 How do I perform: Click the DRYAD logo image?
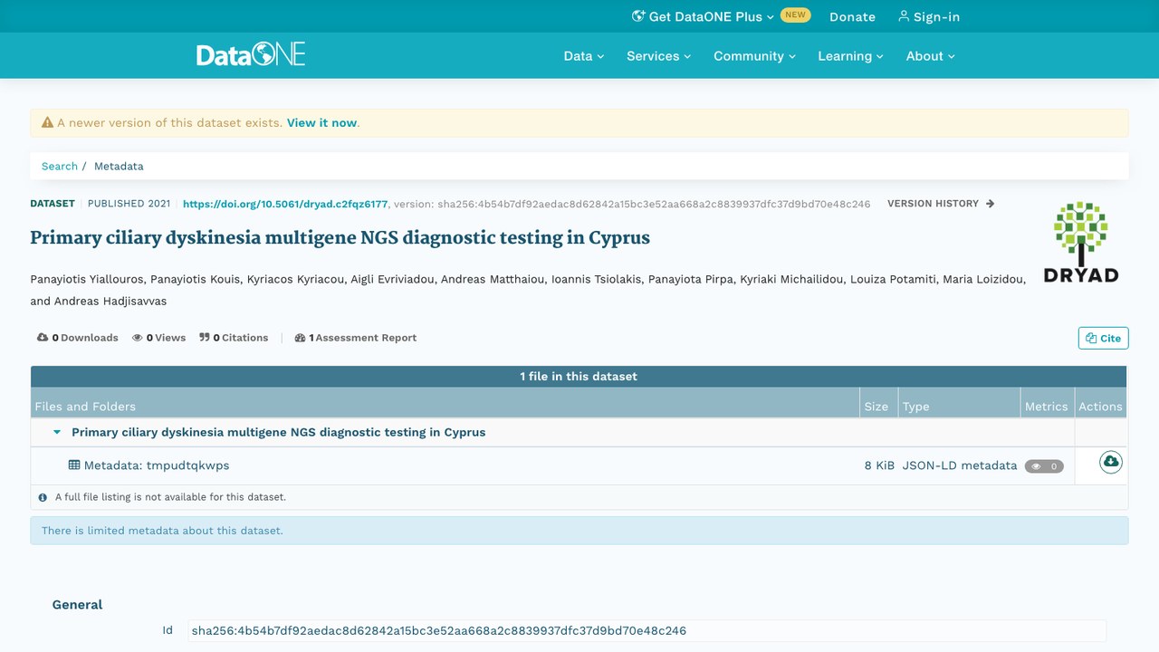click(x=1081, y=242)
